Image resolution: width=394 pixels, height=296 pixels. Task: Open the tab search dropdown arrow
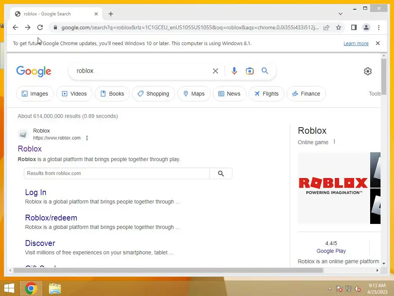pos(340,14)
